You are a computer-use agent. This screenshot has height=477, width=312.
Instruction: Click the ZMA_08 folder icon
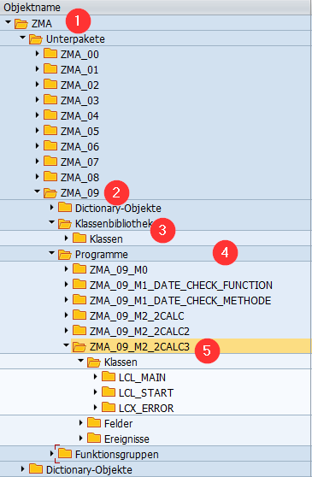point(50,176)
